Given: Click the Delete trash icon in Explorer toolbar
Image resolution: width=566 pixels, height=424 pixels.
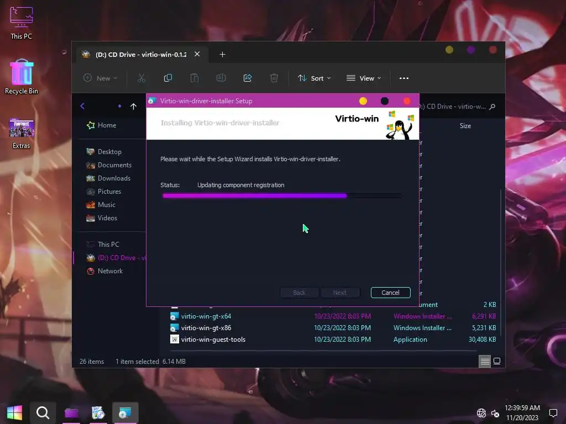Looking at the screenshot, I should [274, 78].
